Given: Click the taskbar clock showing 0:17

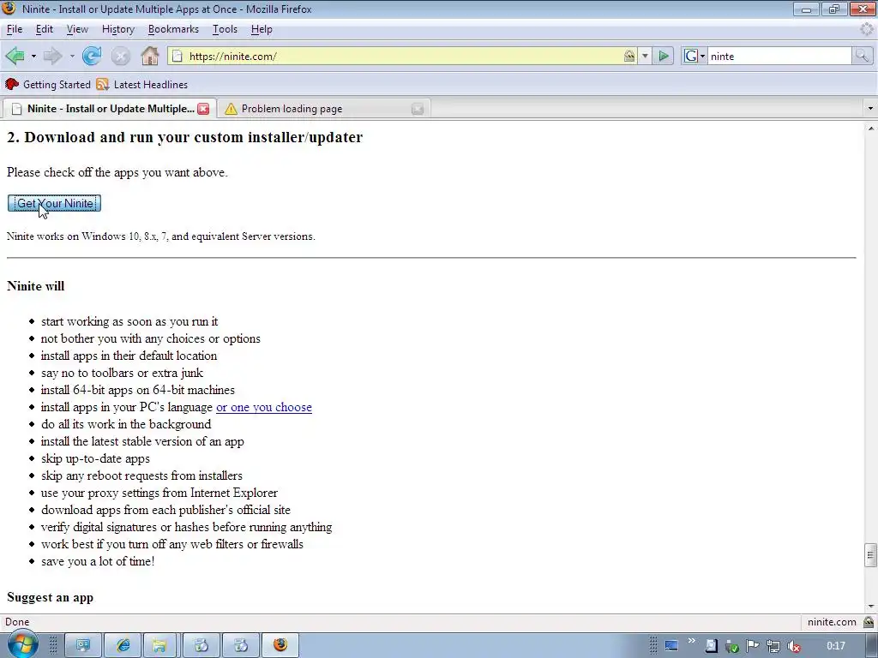Looking at the screenshot, I should (835, 646).
